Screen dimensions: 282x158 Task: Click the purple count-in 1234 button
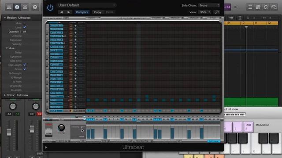pyautogui.click(x=227, y=7)
